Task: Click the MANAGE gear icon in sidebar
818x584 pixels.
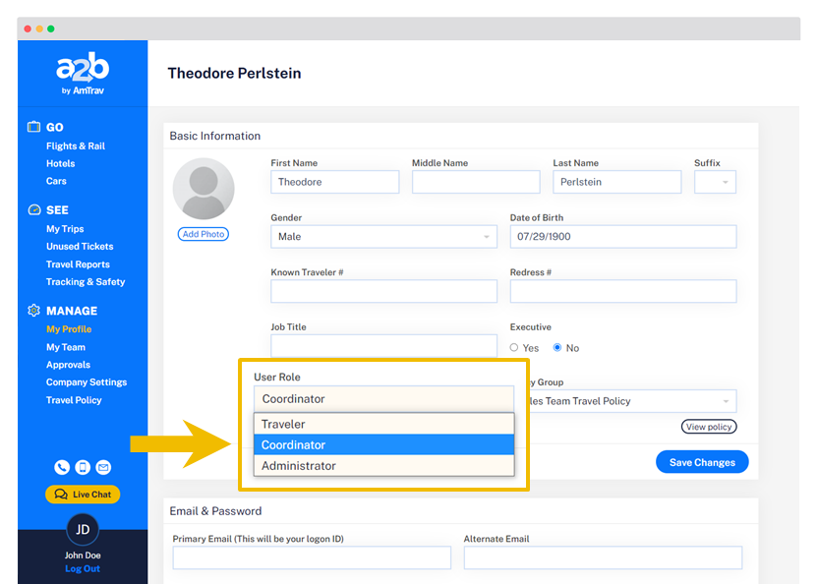Action: [33, 311]
